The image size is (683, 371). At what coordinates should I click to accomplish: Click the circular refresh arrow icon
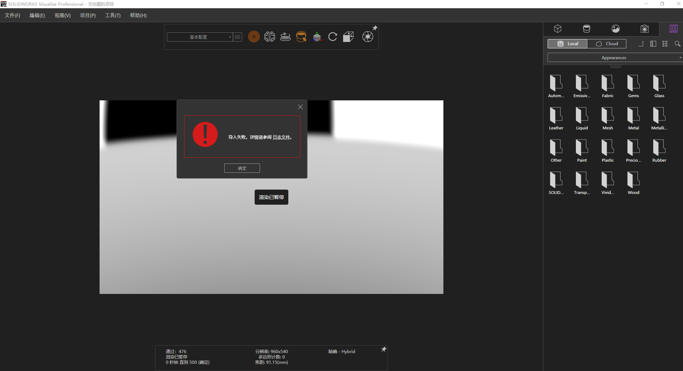[333, 37]
